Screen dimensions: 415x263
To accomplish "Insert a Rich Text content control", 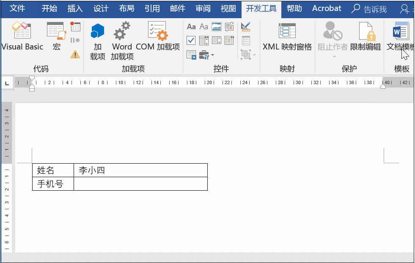I will pos(192,26).
